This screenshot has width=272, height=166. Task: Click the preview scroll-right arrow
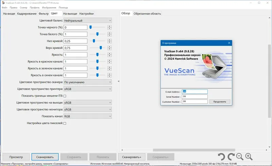pos(267,150)
